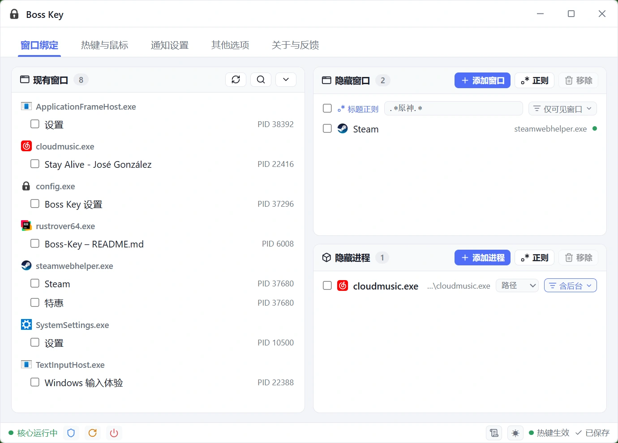Click the rustrover64.exe process name
Viewport: 618px width, 443px height.
coord(65,226)
